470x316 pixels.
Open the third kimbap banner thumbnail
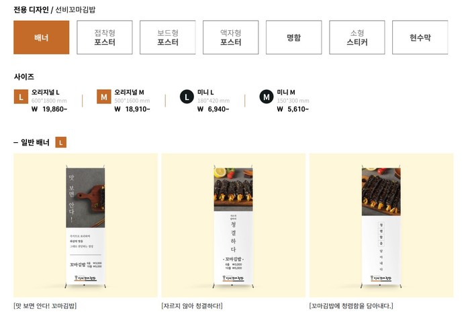(x=381, y=225)
